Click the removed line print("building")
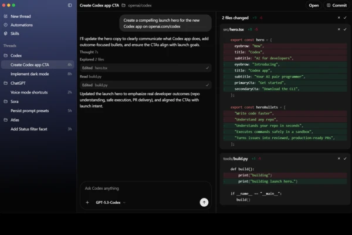352x235 pixels. pyautogui.click(x=285, y=175)
